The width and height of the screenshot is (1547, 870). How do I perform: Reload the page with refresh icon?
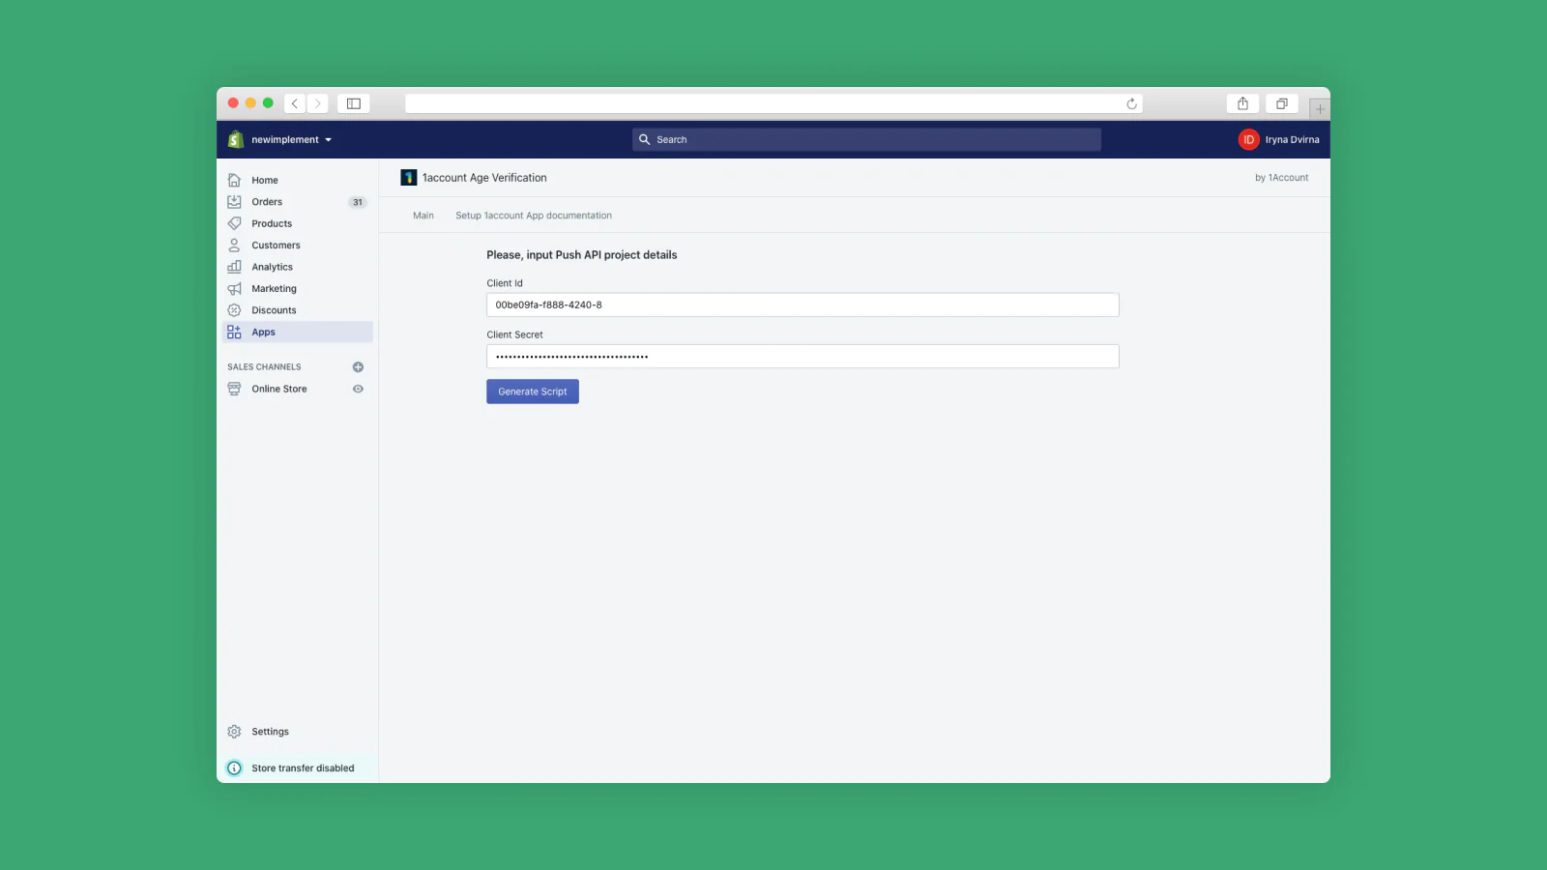(x=1131, y=103)
